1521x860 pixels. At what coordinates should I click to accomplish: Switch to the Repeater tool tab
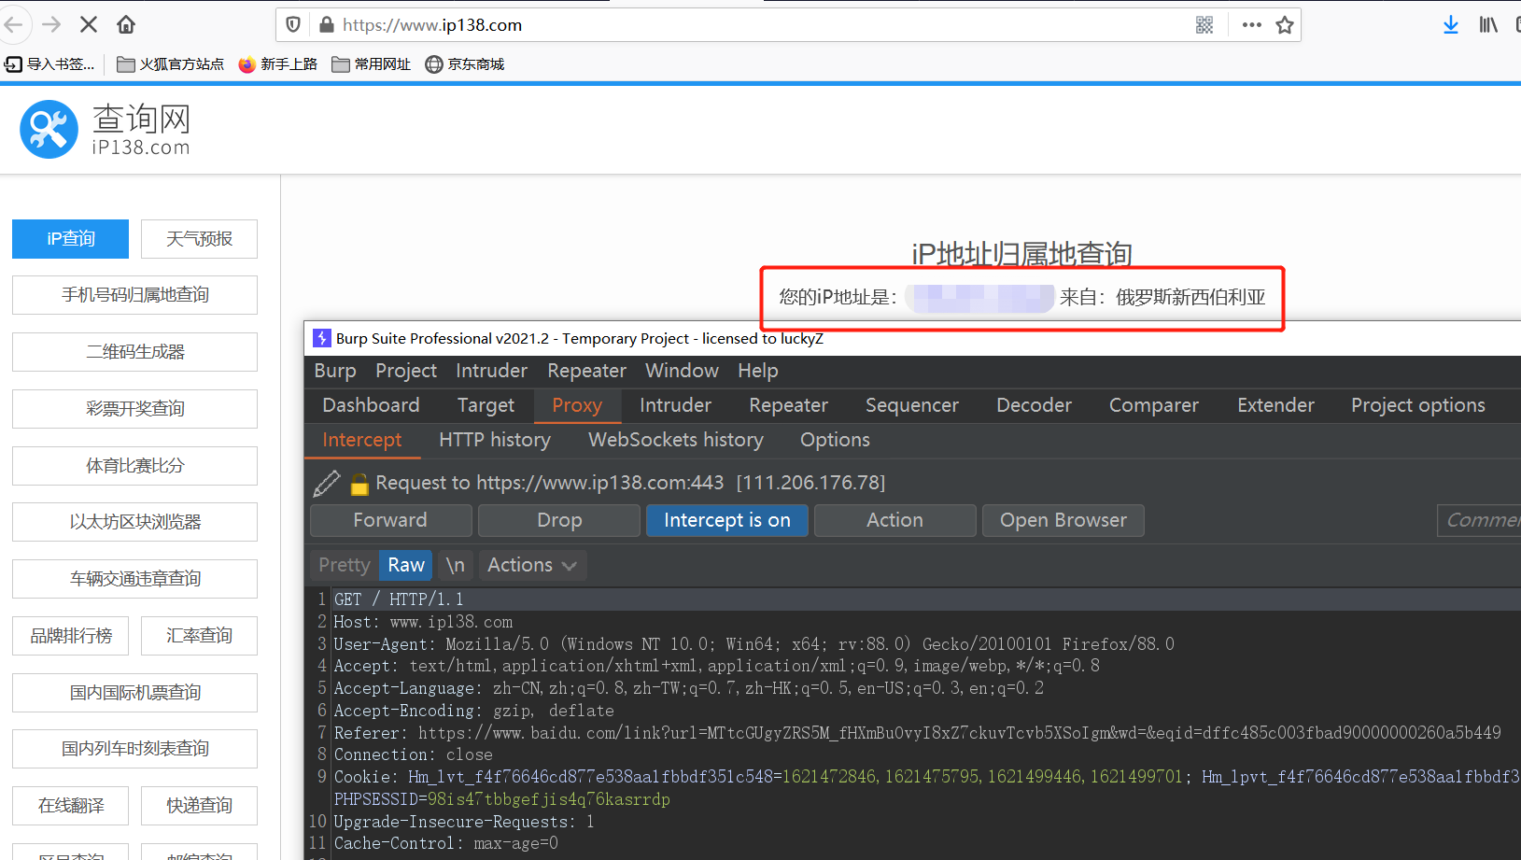point(789,405)
